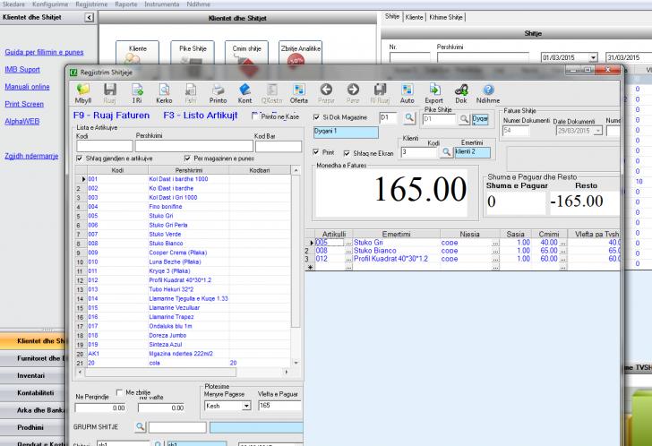
Task: Expand the Date Dokumenti date dropdown
Action: coord(596,131)
